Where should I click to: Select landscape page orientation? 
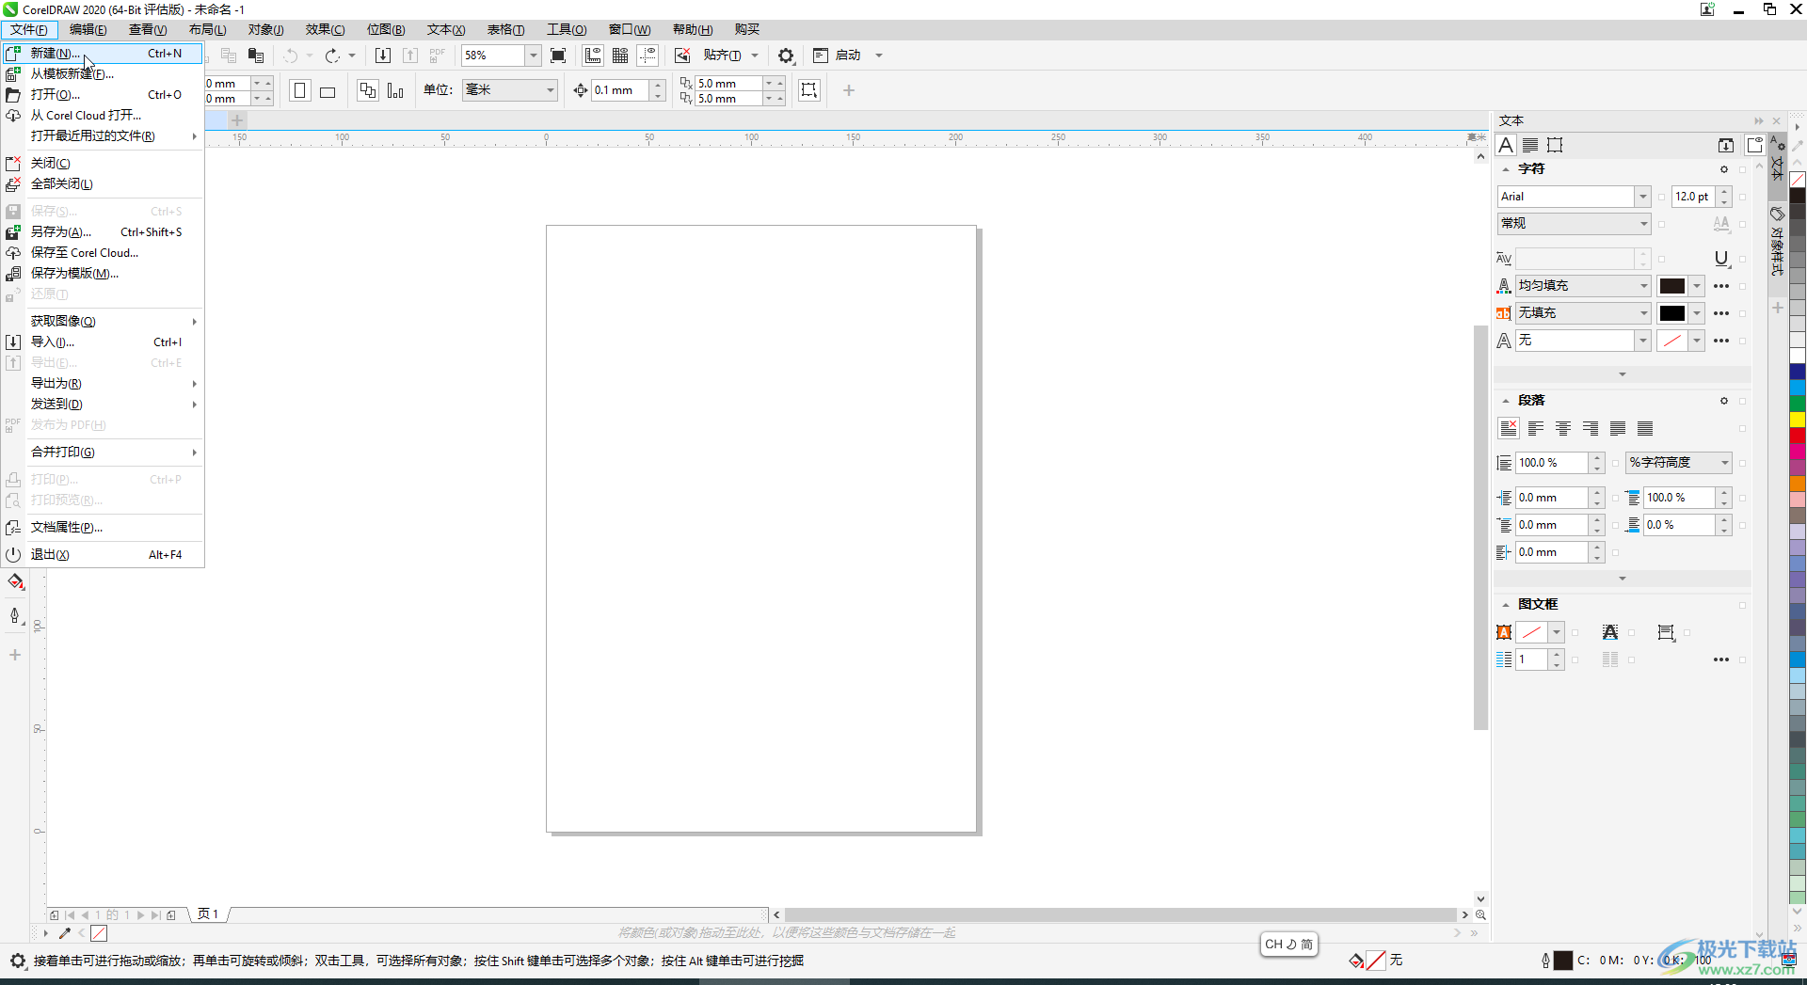[328, 90]
